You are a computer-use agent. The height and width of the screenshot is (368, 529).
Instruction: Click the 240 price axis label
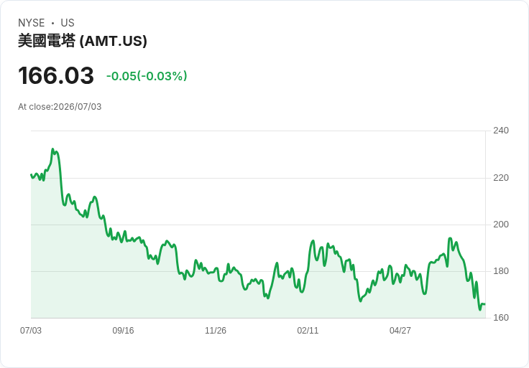tap(501, 131)
